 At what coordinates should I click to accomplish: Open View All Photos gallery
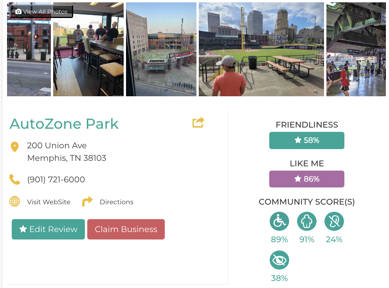pyautogui.click(x=41, y=12)
